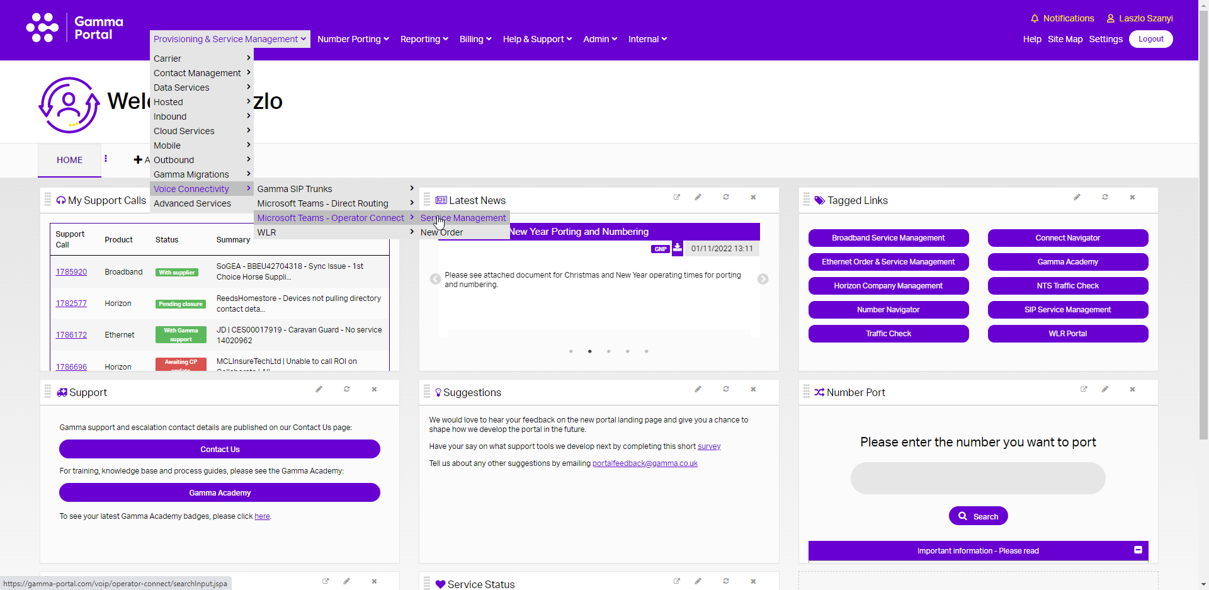1209x590 pixels.
Task: Show next news item arrow
Action: (763, 279)
